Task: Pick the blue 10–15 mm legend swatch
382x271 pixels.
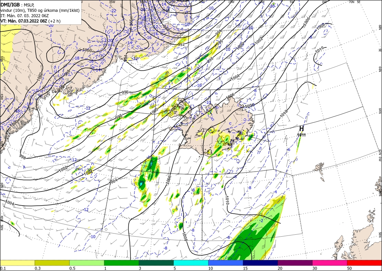Action: [226, 263]
